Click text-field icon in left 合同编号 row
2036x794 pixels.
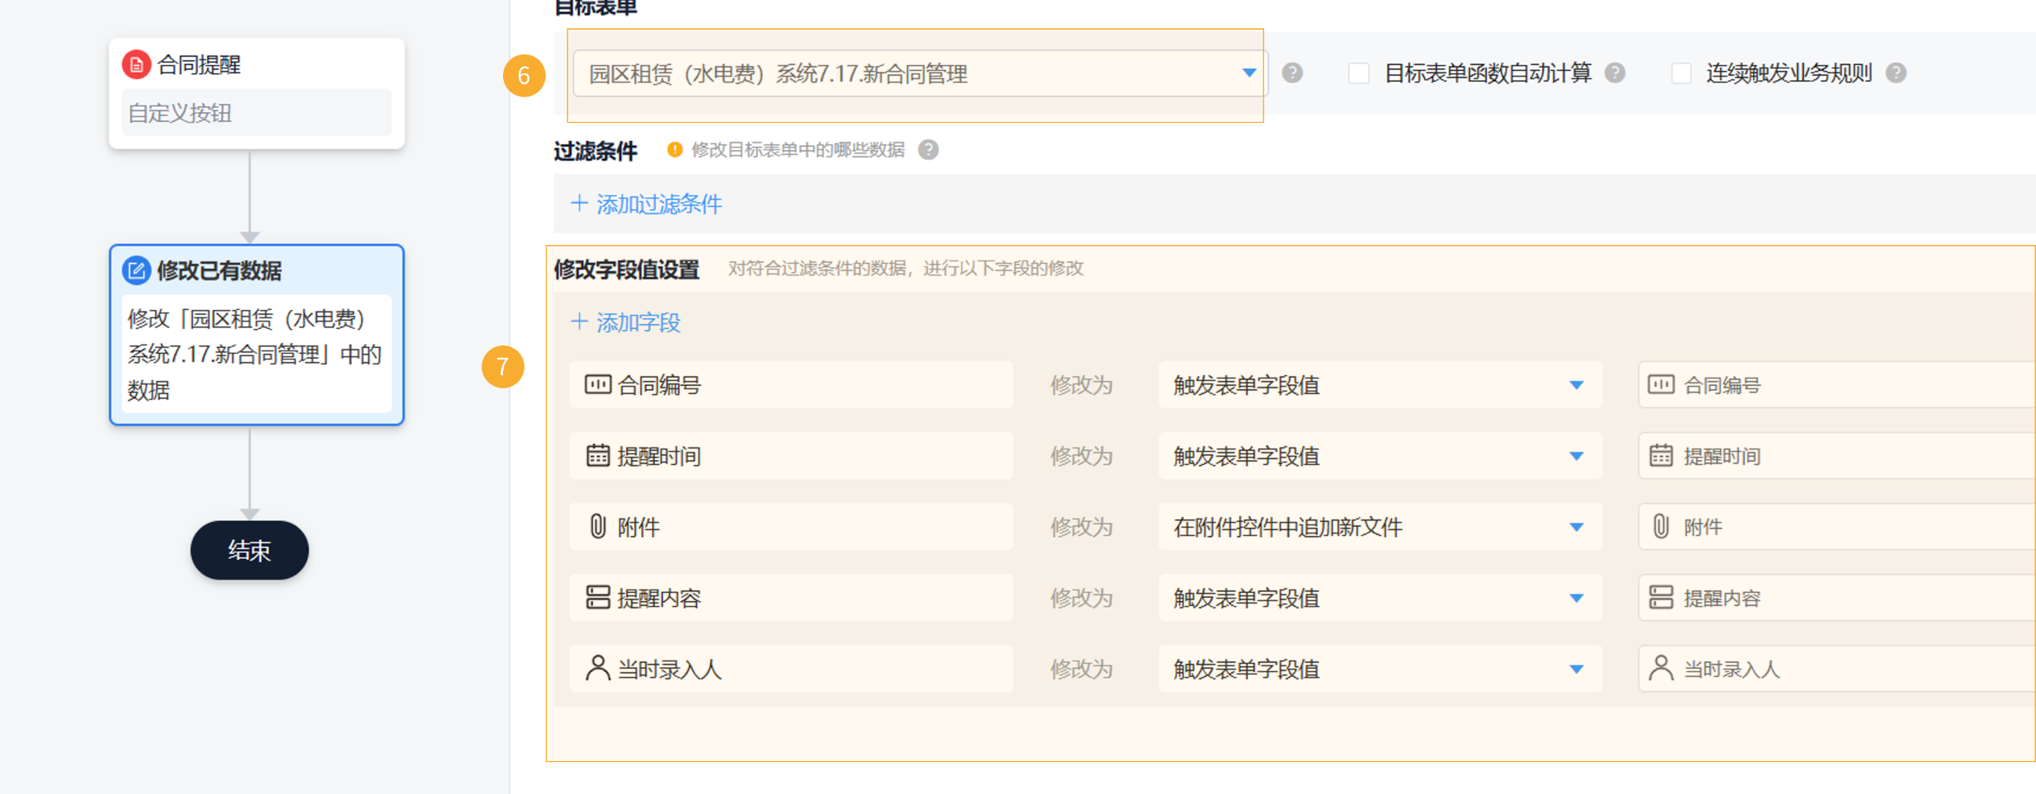(x=598, y=385)
